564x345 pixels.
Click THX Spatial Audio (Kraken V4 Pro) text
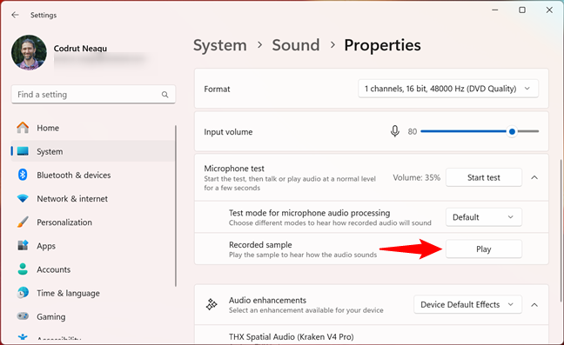(292, 336)
